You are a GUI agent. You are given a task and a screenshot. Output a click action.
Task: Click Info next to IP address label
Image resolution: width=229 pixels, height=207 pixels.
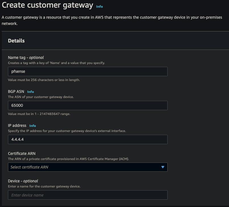point(33,125)
